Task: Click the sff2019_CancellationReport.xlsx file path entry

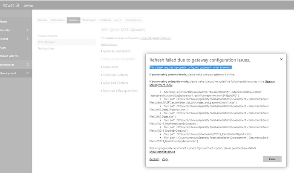Action: 208,134
